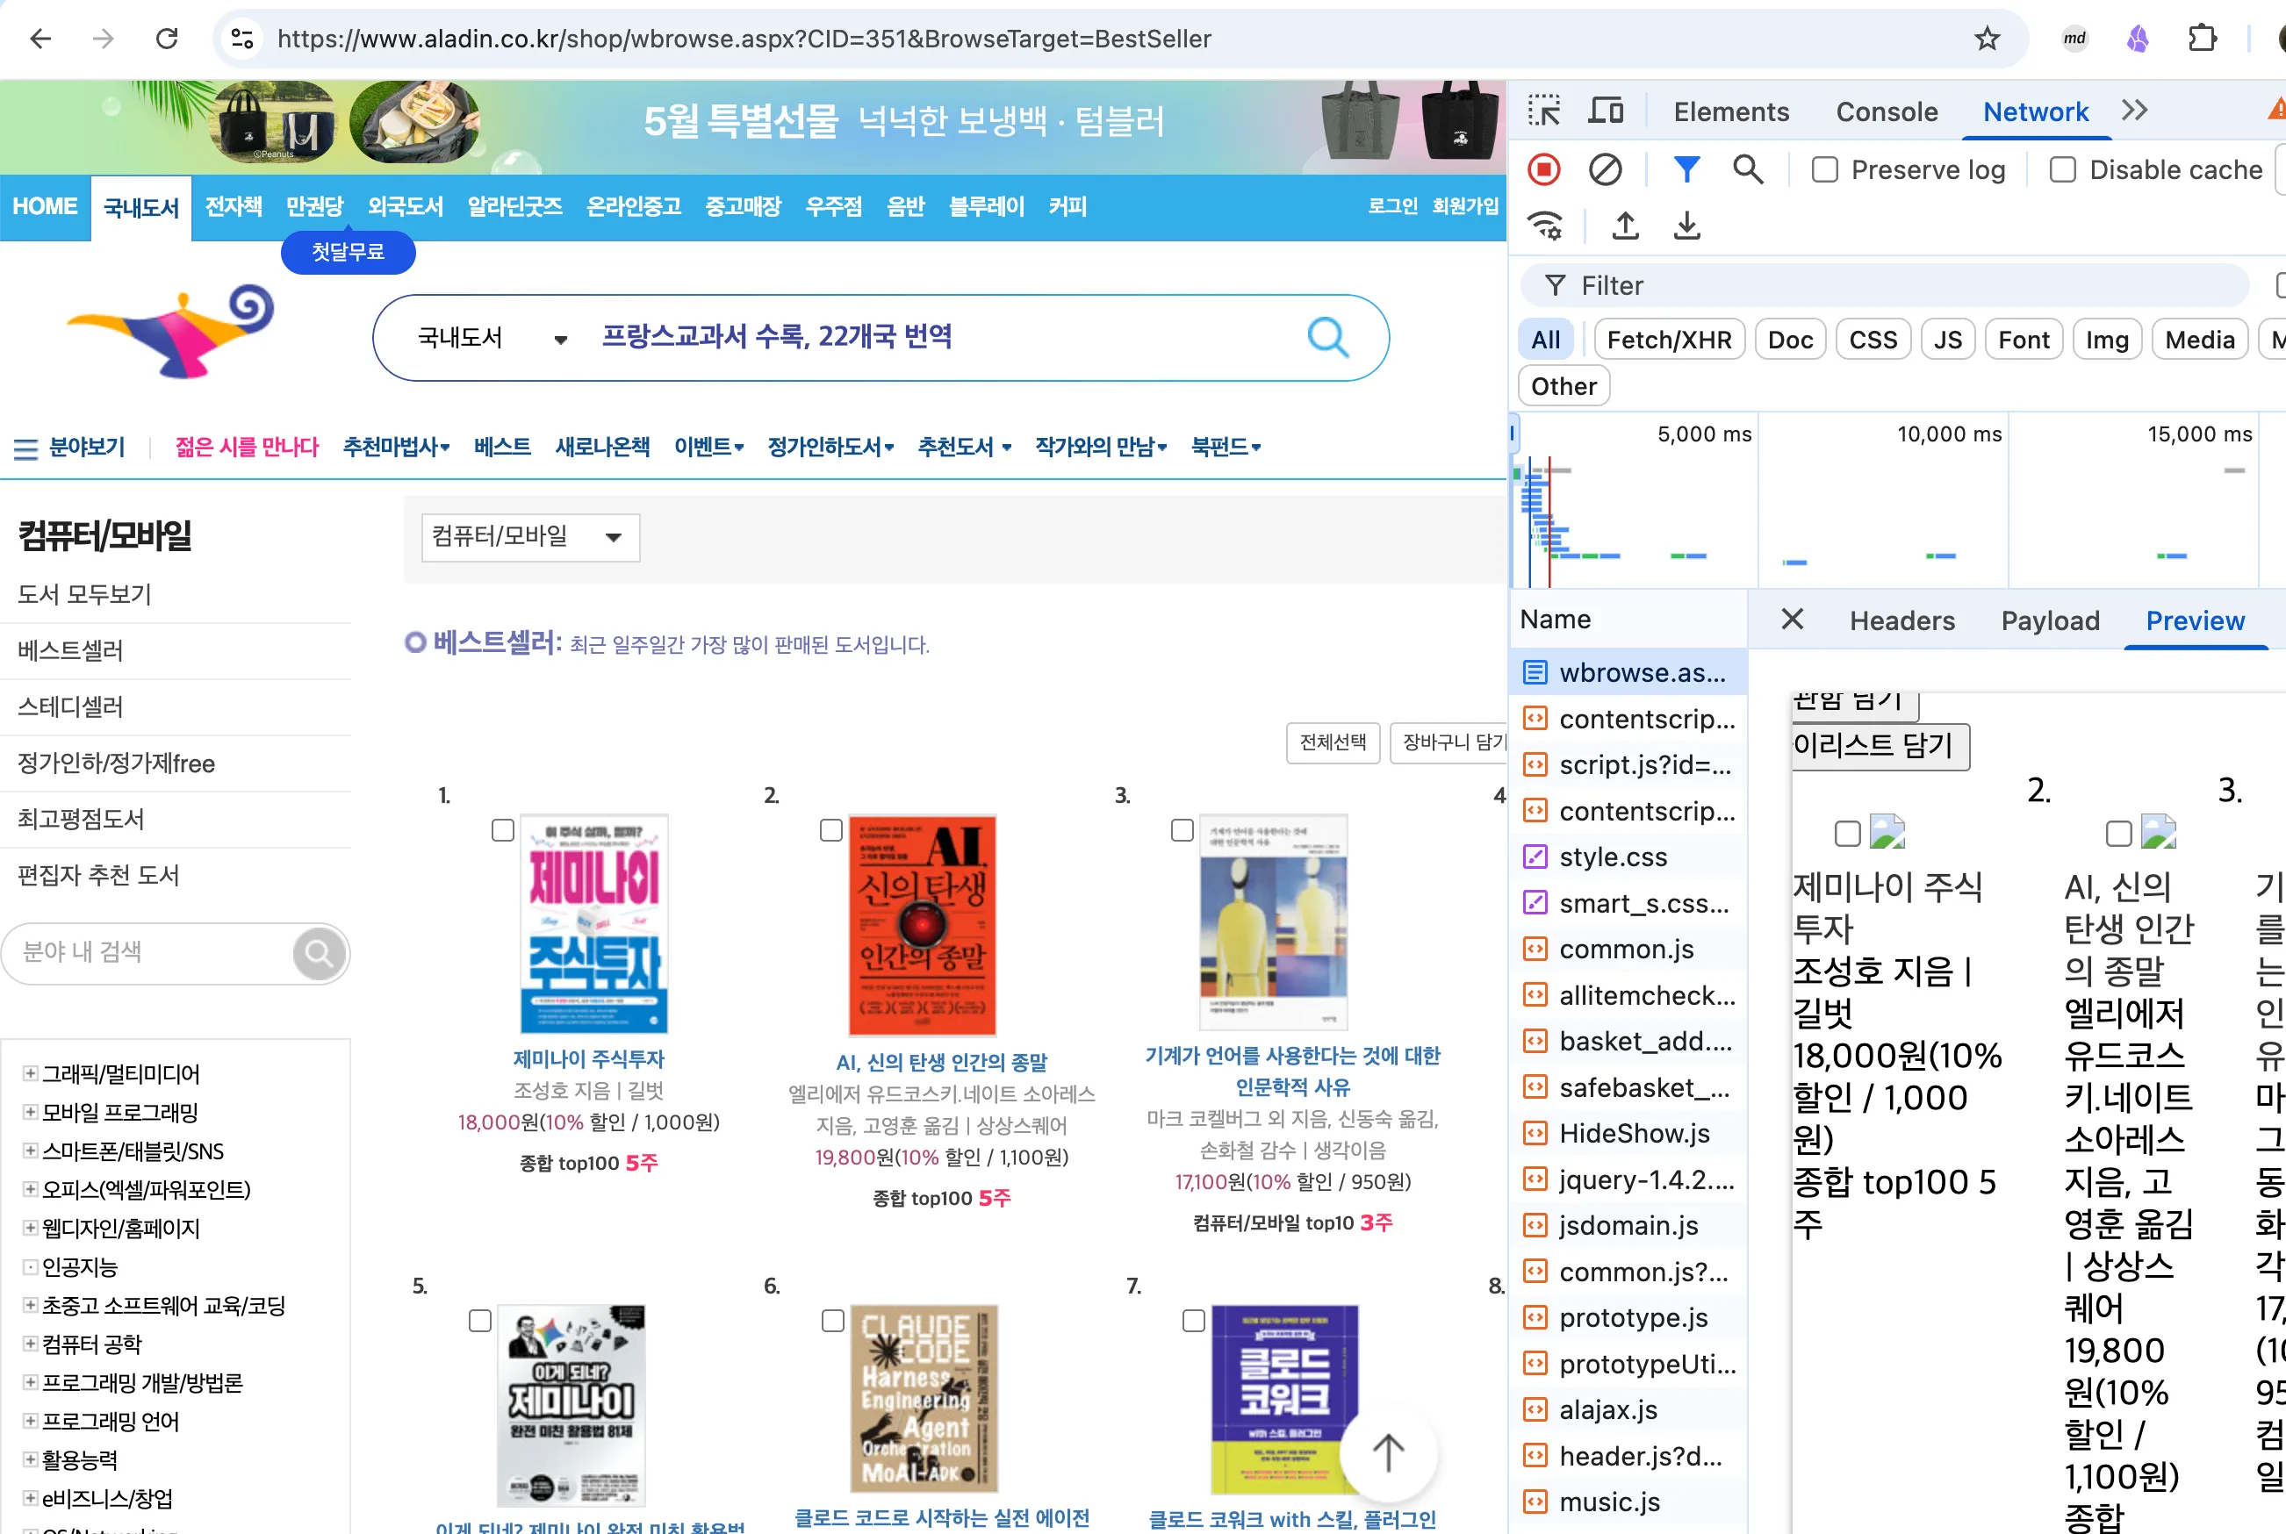Open the 분야보기 hamburger menu icon

coord(25,449)
